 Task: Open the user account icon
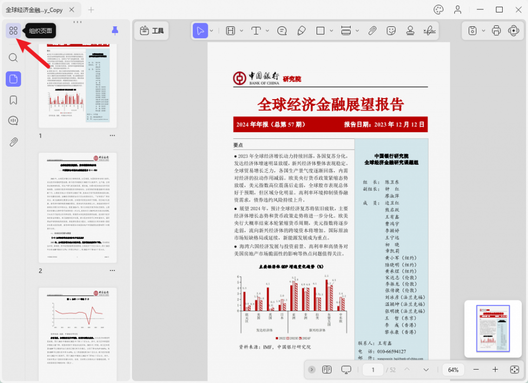pyautogui.click(x=457, y=10)
